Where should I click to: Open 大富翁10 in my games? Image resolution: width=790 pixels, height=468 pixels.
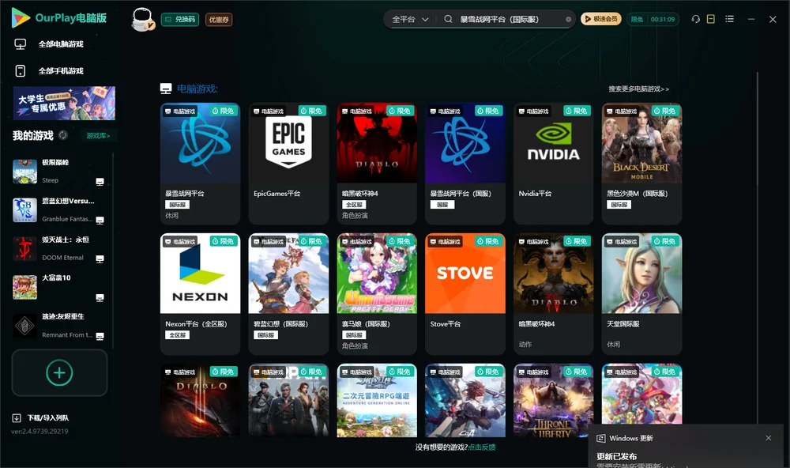coord(58,287)
